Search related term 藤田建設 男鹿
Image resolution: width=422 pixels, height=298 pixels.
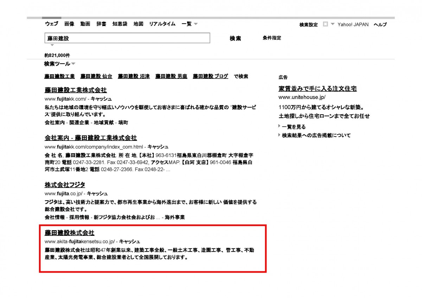[171, 76]
